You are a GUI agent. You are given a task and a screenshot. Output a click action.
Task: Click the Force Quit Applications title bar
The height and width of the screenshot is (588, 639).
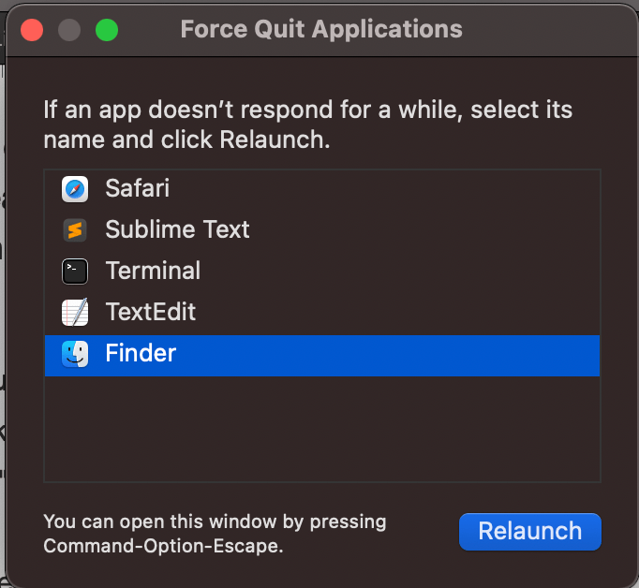[321, 29]
